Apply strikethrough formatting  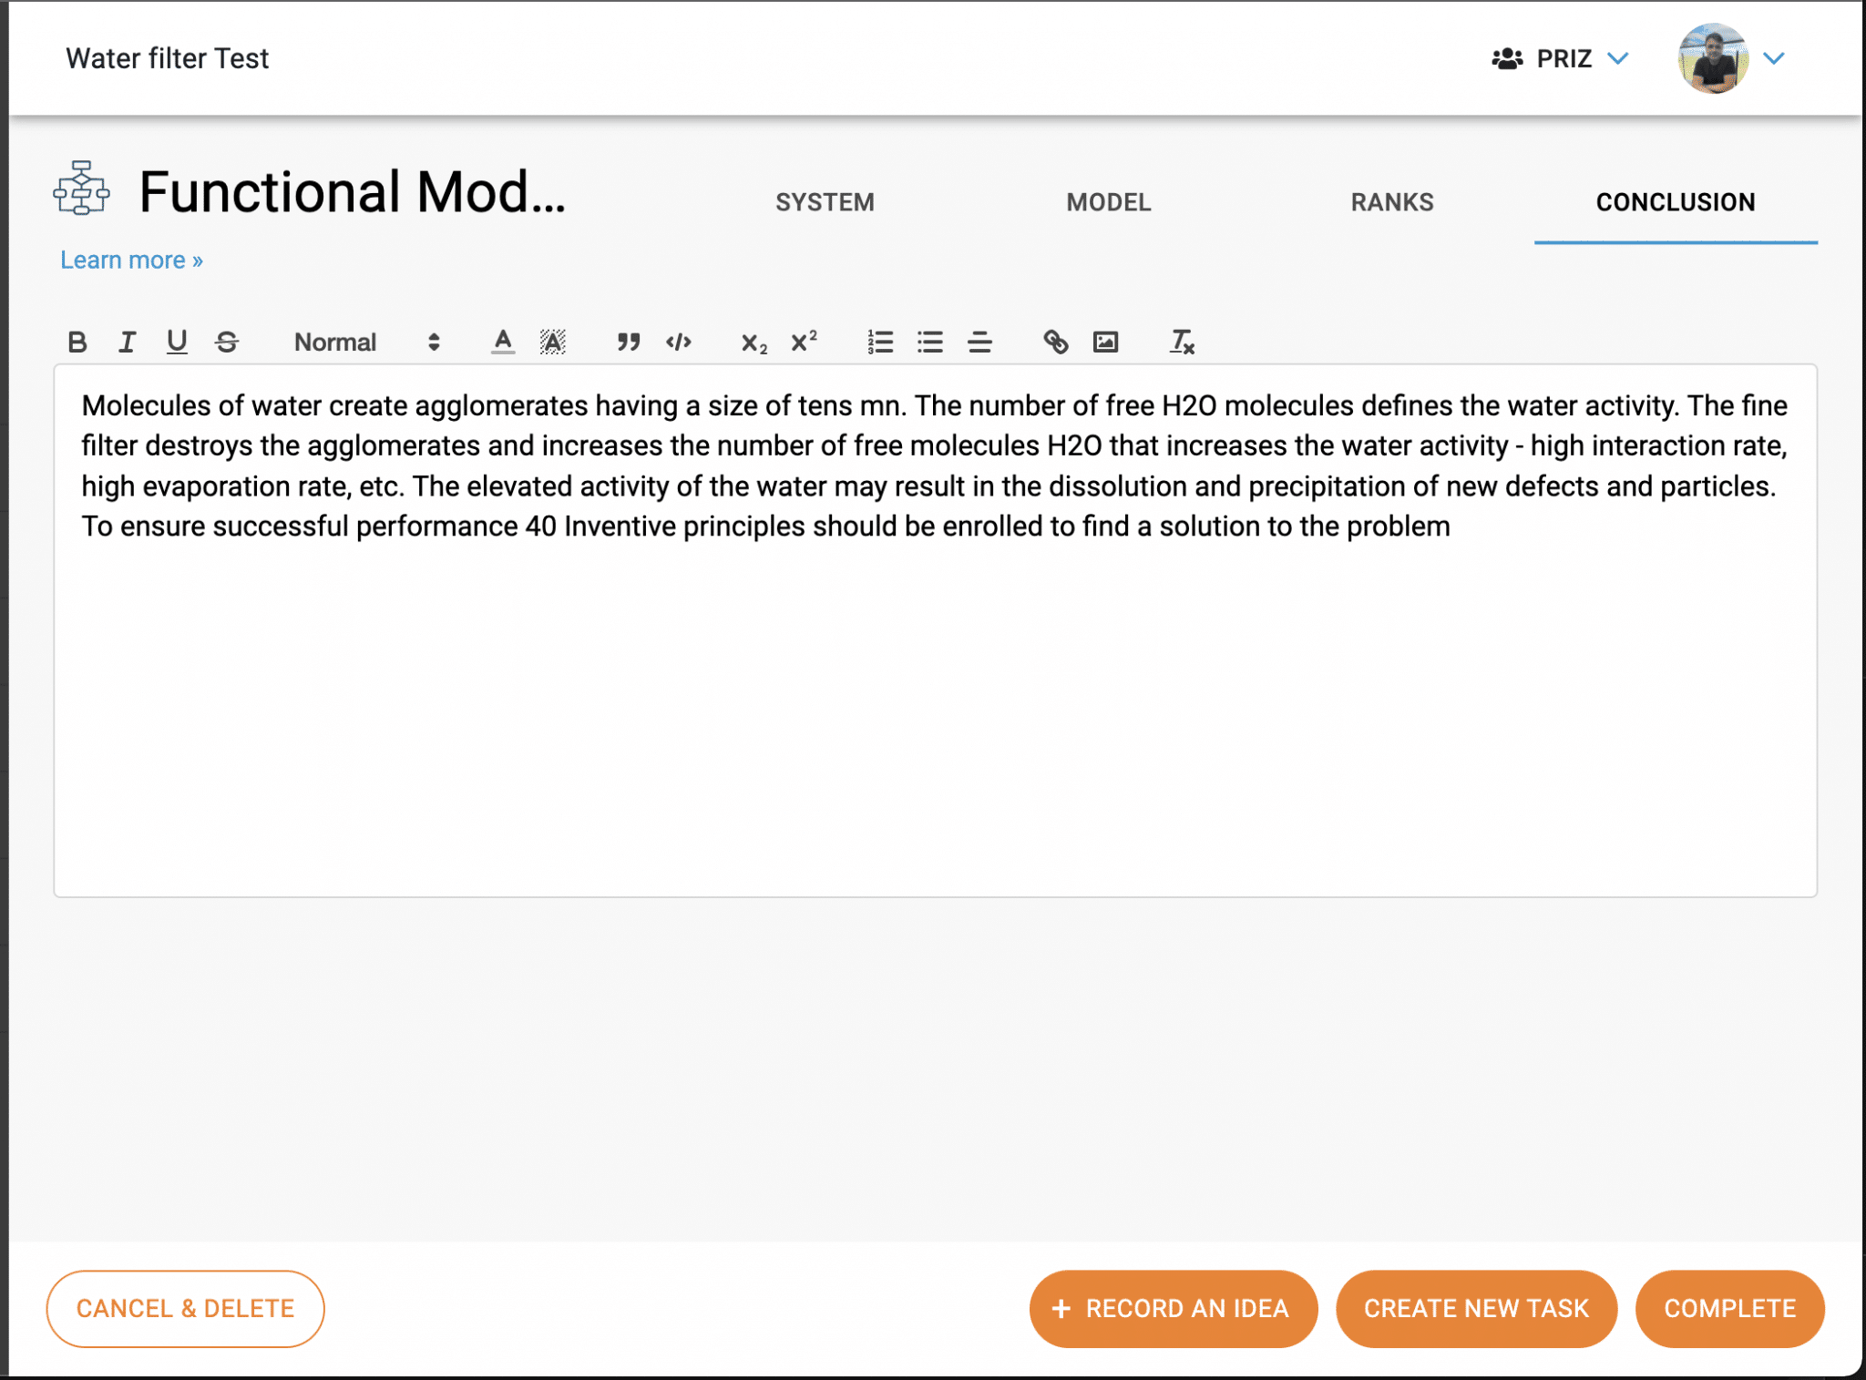[227, 342]
